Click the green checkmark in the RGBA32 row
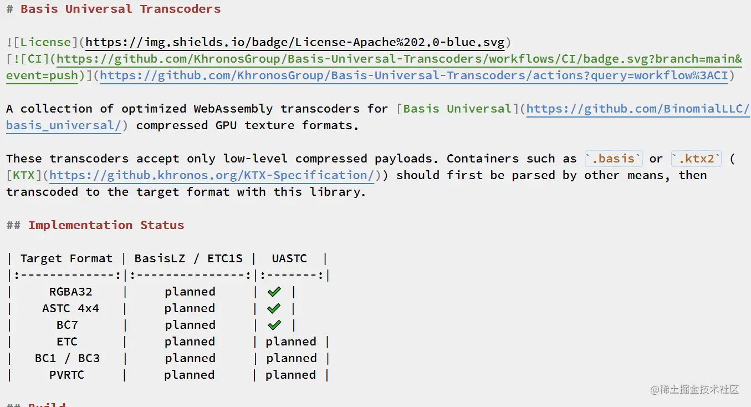751x407 pixels. pos(274,292)
